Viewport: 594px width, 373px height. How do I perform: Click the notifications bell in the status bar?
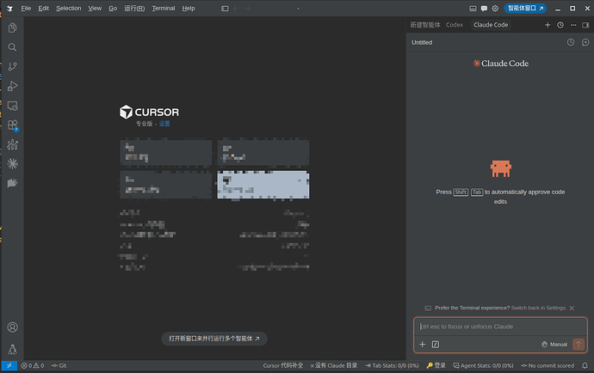tap(585, 366)
